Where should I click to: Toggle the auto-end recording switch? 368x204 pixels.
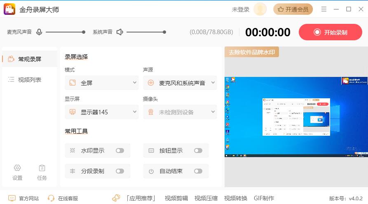198,171
